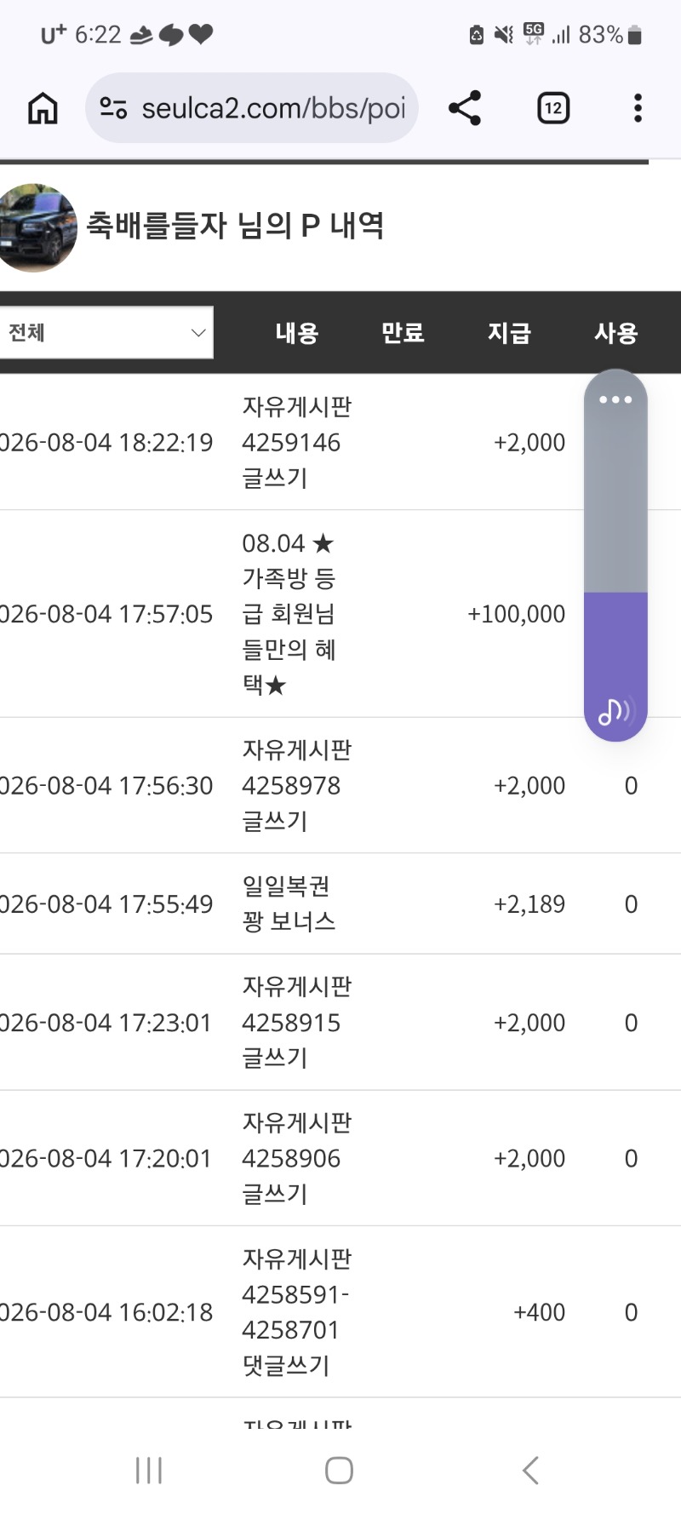
Task: Tap the three dots on floating widget
Action: [615, 399]
